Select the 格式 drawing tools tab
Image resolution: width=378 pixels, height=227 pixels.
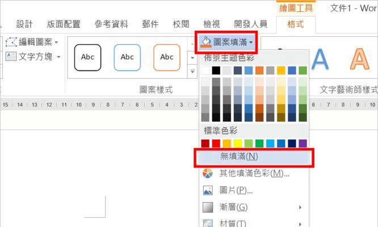click(x=296, y=24)
